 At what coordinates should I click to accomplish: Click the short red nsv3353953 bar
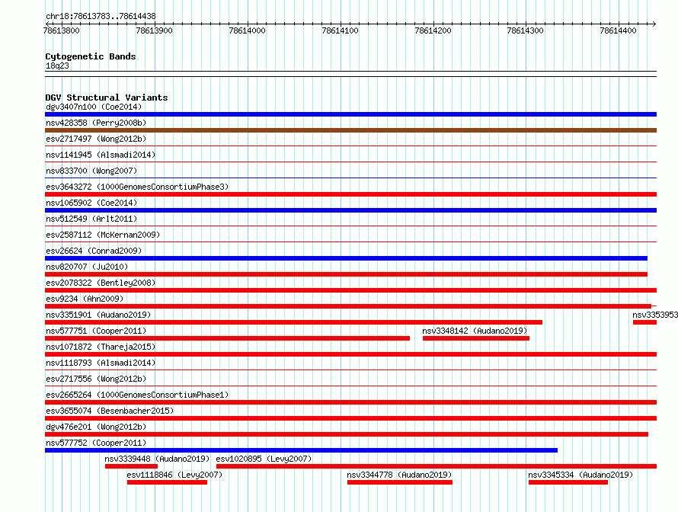[644, 322]
